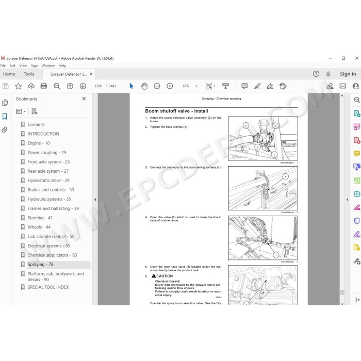
Task: Open the Find text magnifier
Action: pos(57,86)
